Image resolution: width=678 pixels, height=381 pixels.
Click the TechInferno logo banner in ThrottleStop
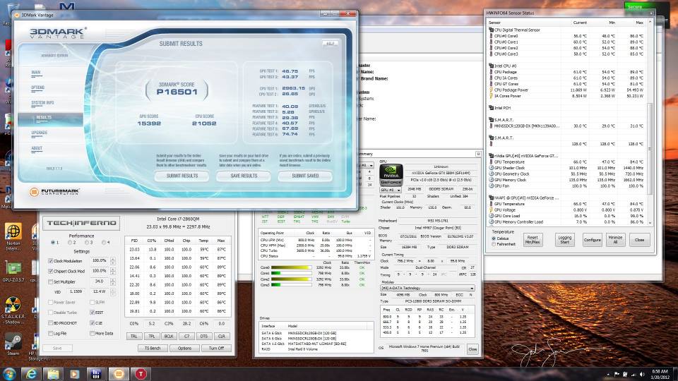(x=81, y=223)
